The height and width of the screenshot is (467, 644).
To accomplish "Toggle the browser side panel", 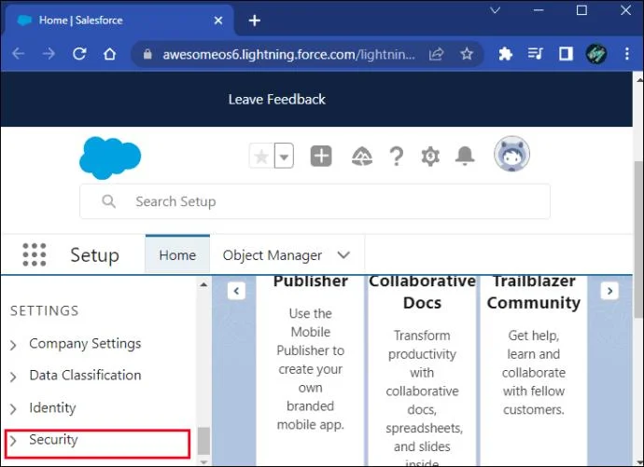I will click(x=566, y=54).
